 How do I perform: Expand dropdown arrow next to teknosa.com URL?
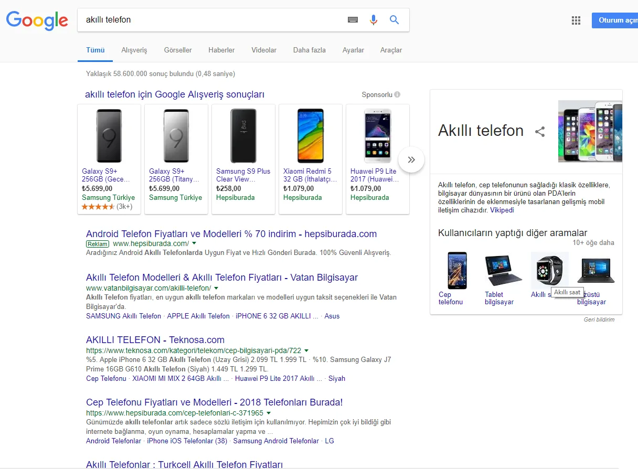pos(306,350)
